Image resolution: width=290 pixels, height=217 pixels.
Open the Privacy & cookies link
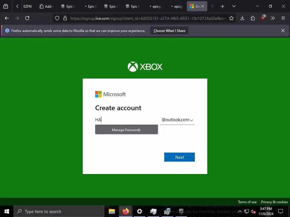coord(274,202)
